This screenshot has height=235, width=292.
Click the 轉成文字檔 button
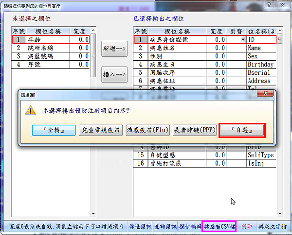pyautogui.click(x=272, y=226)
